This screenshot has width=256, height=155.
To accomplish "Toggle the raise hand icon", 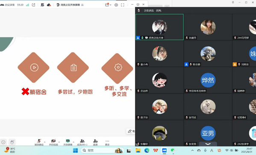I will pos(12,142).
